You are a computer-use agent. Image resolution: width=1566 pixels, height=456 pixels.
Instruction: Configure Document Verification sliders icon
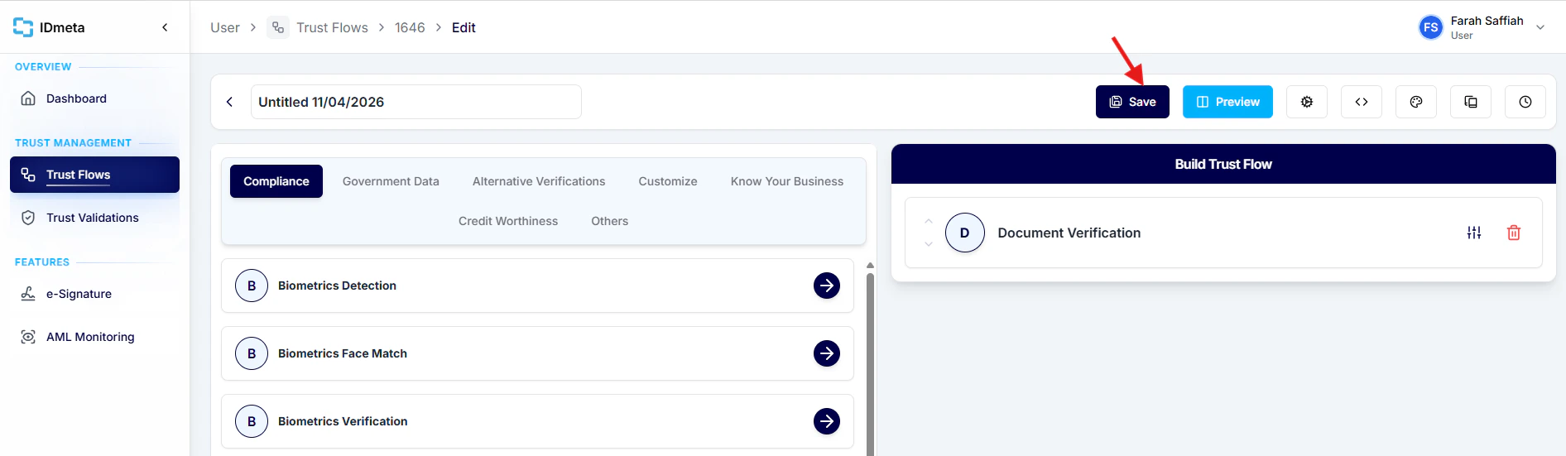1474,233
